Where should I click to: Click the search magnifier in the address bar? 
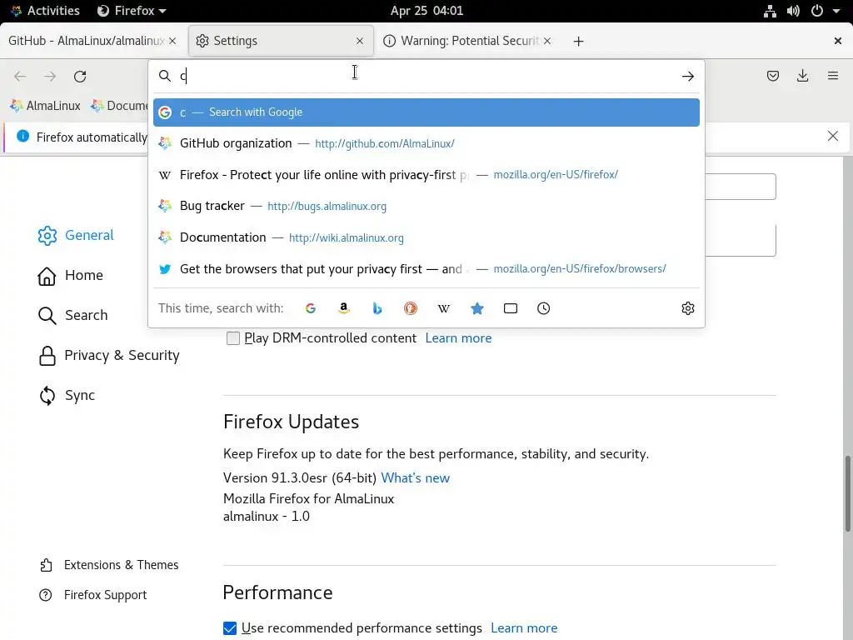click(x=165, y=76)
